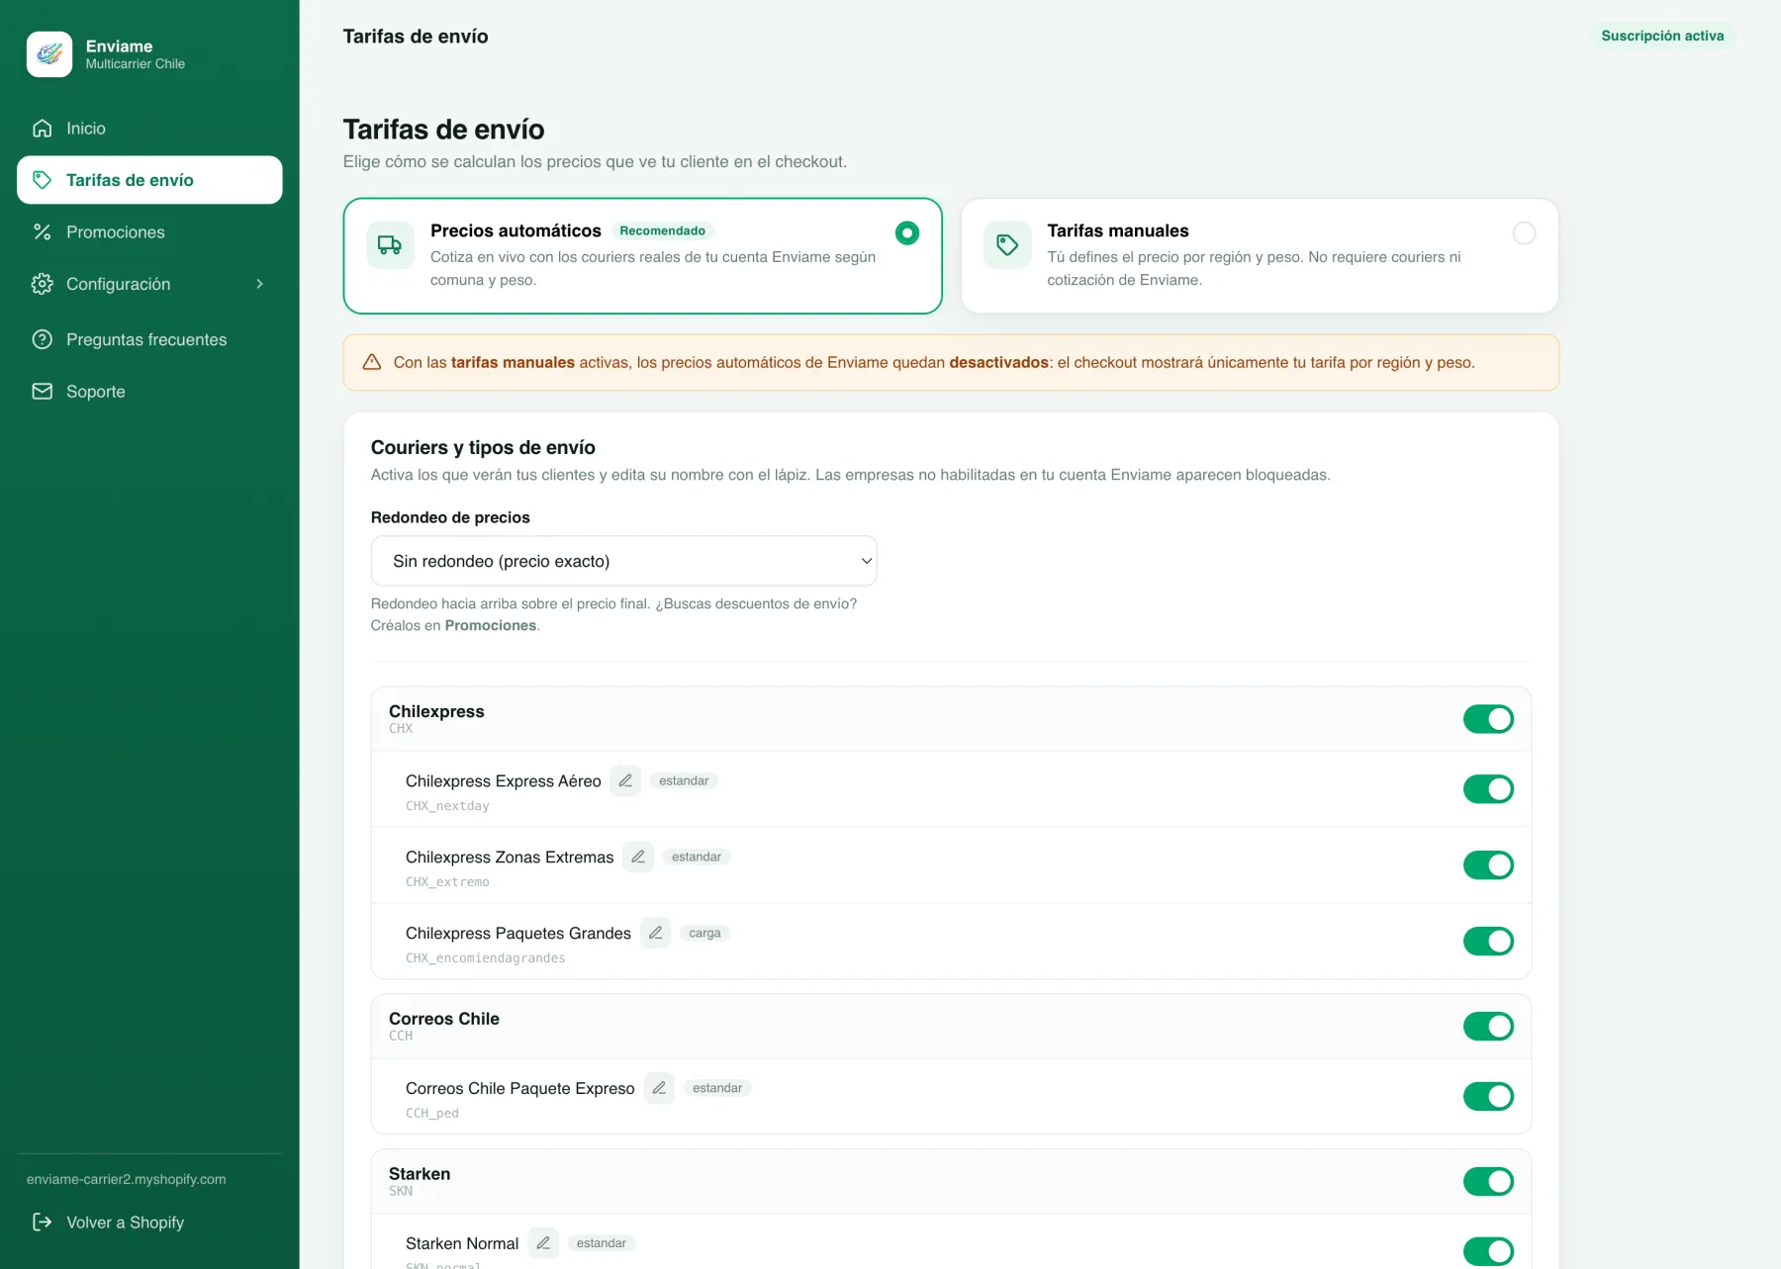The image size is (1781, 1269).
Task: Click the envelope icon for Soporte
Action: [42, 392]
